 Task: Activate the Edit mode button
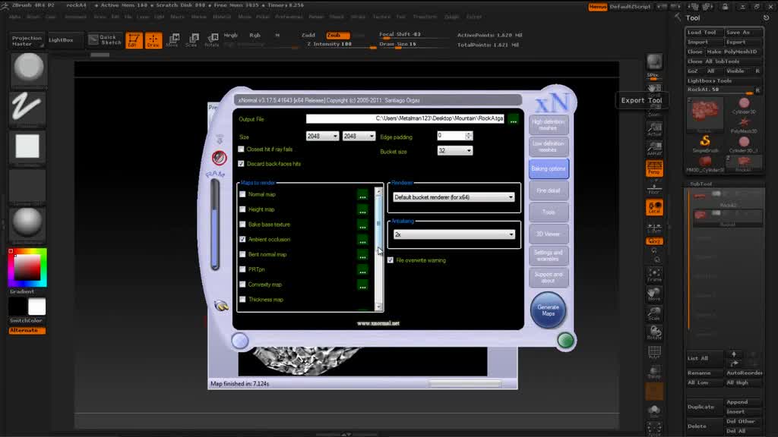[x=134, y=40]
